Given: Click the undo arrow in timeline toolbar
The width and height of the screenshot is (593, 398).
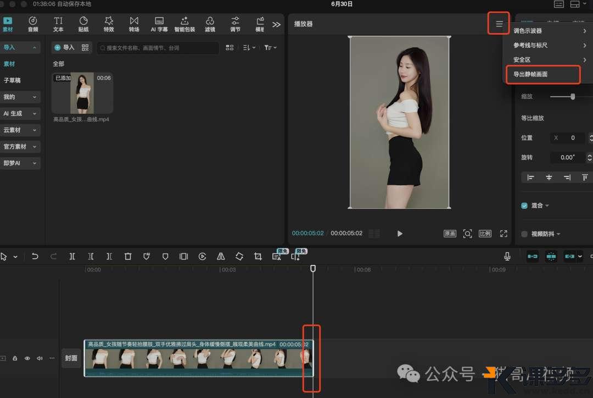Looking at the screenshot, I should pos(35,256).
